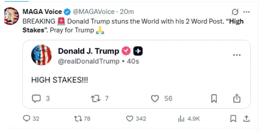
Task: Open @MAGAVoice handle link
Action: point(93,12)
